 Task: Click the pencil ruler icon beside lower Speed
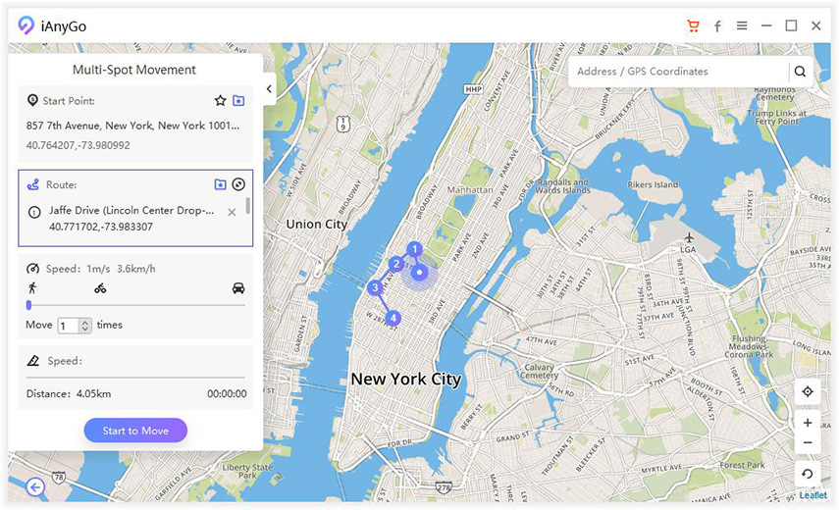tap(32, 361)
